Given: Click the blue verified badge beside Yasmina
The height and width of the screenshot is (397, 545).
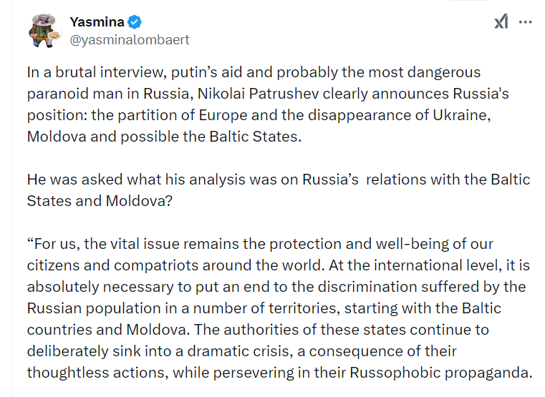Looking at the screenshot, I should pyautogui.click(x=135, y=22).
